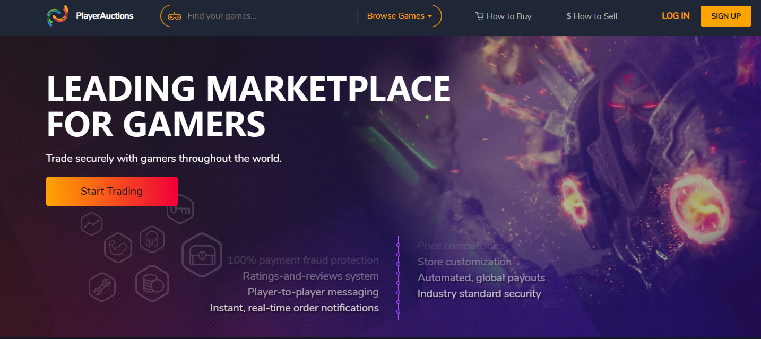Open the How to Sell page
761x339 pixels.
tap(592, 16)
